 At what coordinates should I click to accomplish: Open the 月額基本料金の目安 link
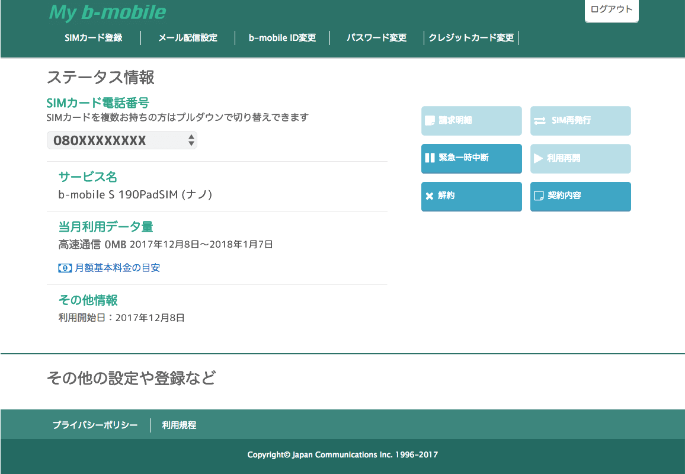pyautogui.click(x=117, y=268)
